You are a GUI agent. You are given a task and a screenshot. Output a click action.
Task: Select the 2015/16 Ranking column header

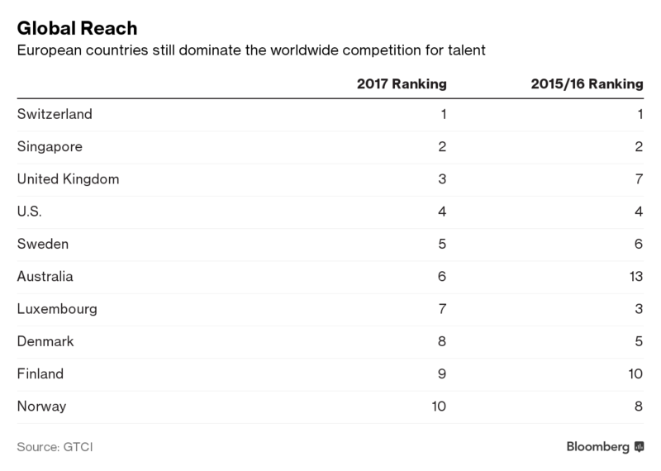[x=585, y=83]
